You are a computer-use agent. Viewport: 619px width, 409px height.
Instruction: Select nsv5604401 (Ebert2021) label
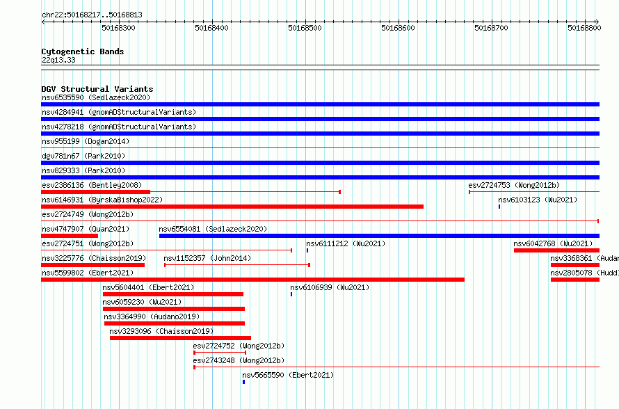click(148, 287)
